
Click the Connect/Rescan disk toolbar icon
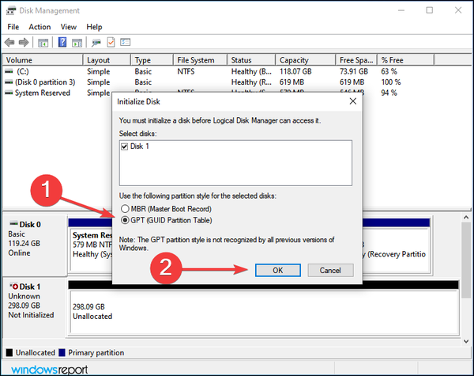(96, 43)
